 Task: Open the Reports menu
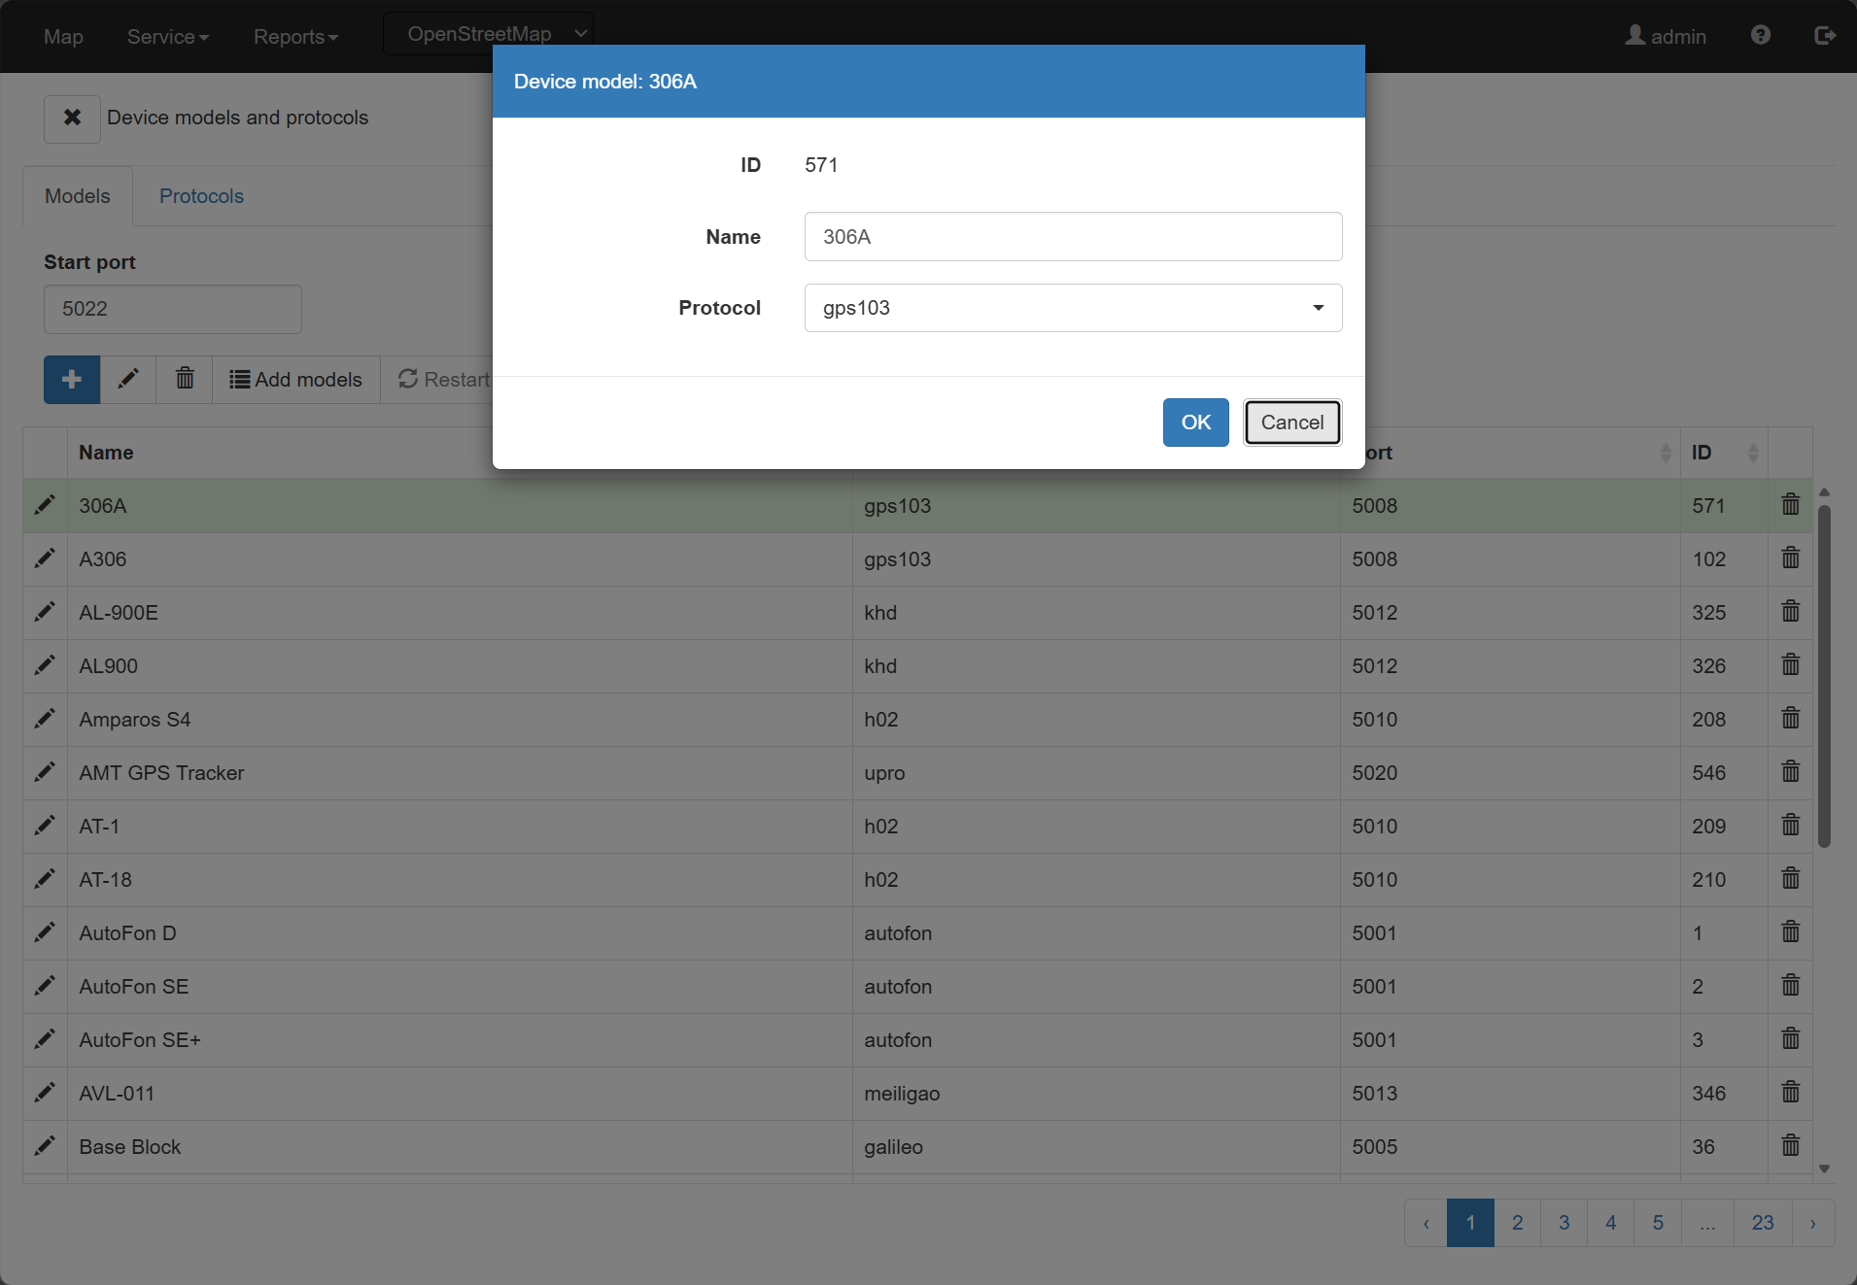click(295, 37)
